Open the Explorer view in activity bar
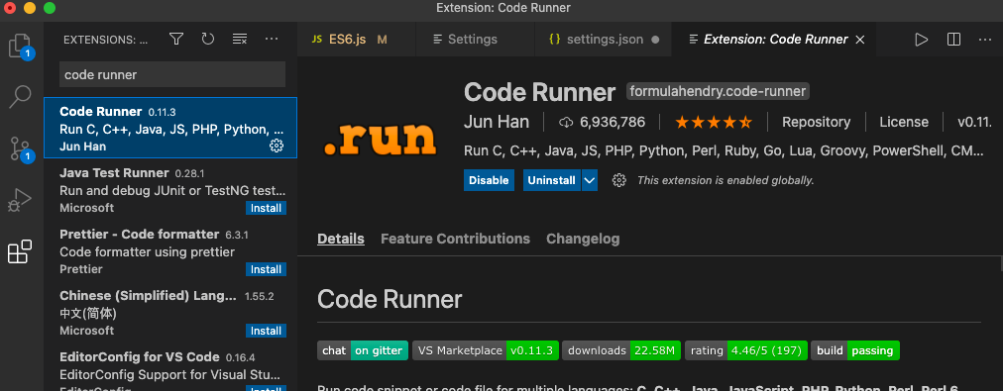The image size is (1003, 391). [x=21, y=47]
